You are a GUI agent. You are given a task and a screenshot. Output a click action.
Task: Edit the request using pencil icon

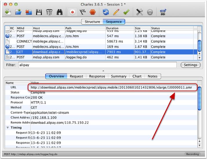[116, 12]
